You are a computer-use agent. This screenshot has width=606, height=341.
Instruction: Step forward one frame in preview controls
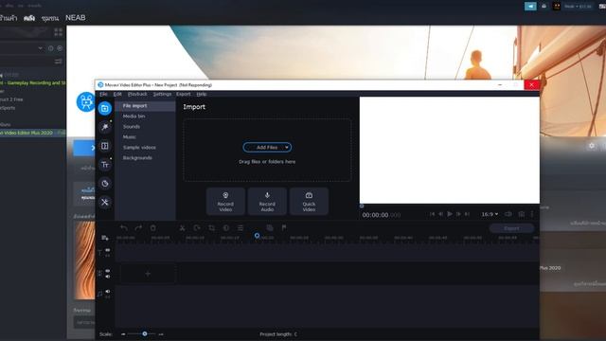click(x=458, y=214)
